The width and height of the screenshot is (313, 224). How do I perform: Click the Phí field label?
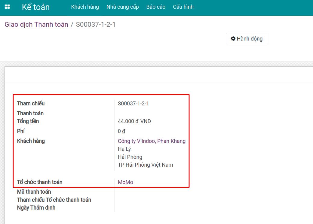21,131
